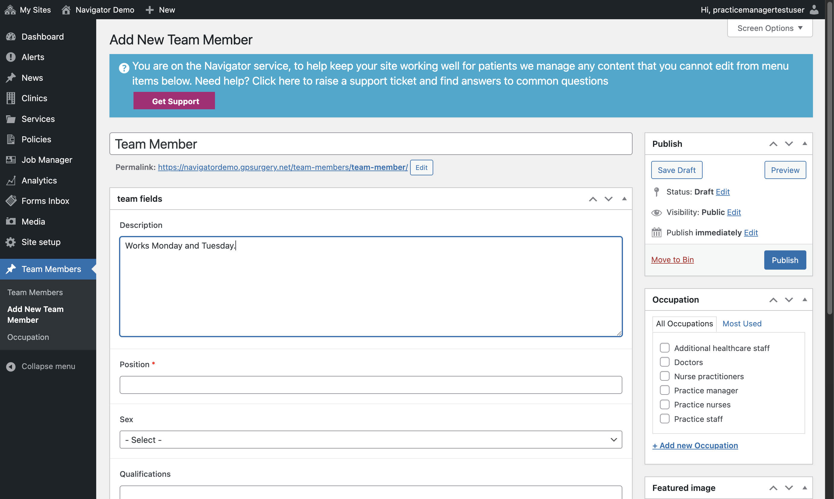
Task: Click the My Sites network icon
Action: tap(10, 10)
